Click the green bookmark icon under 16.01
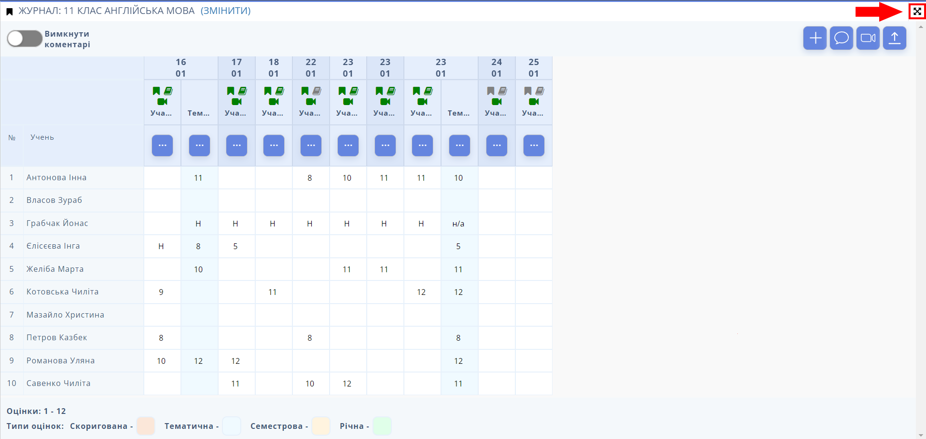Viewport: 926px width, 439px height. pos(156,91)
